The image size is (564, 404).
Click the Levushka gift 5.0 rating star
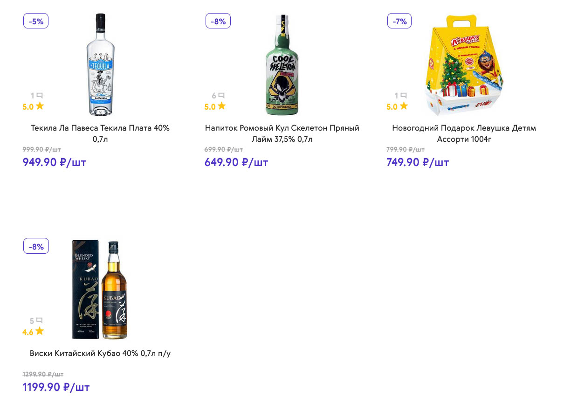pos(404,106)
